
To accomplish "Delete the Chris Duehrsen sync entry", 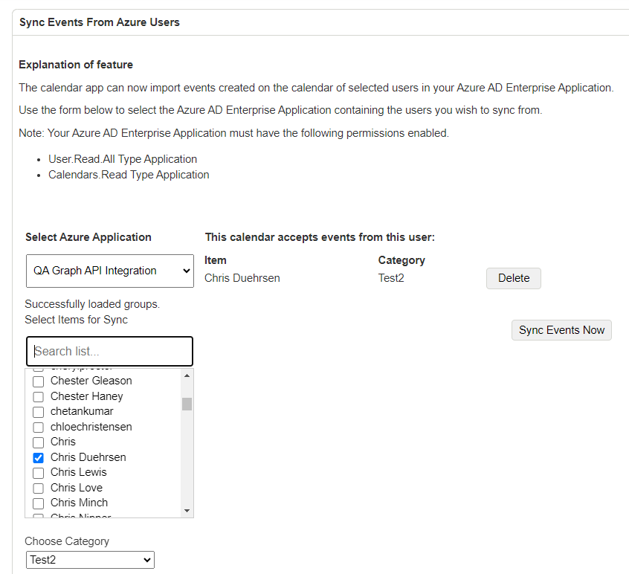I will click(x=514, y=278).
